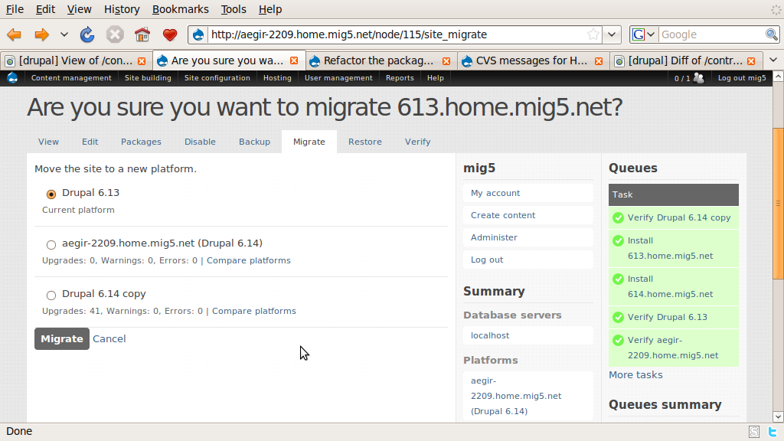Screen dimensions: 784x441
Task: Click status icon for Verify Drupal 6.14 copy
Action: (618, 217)
